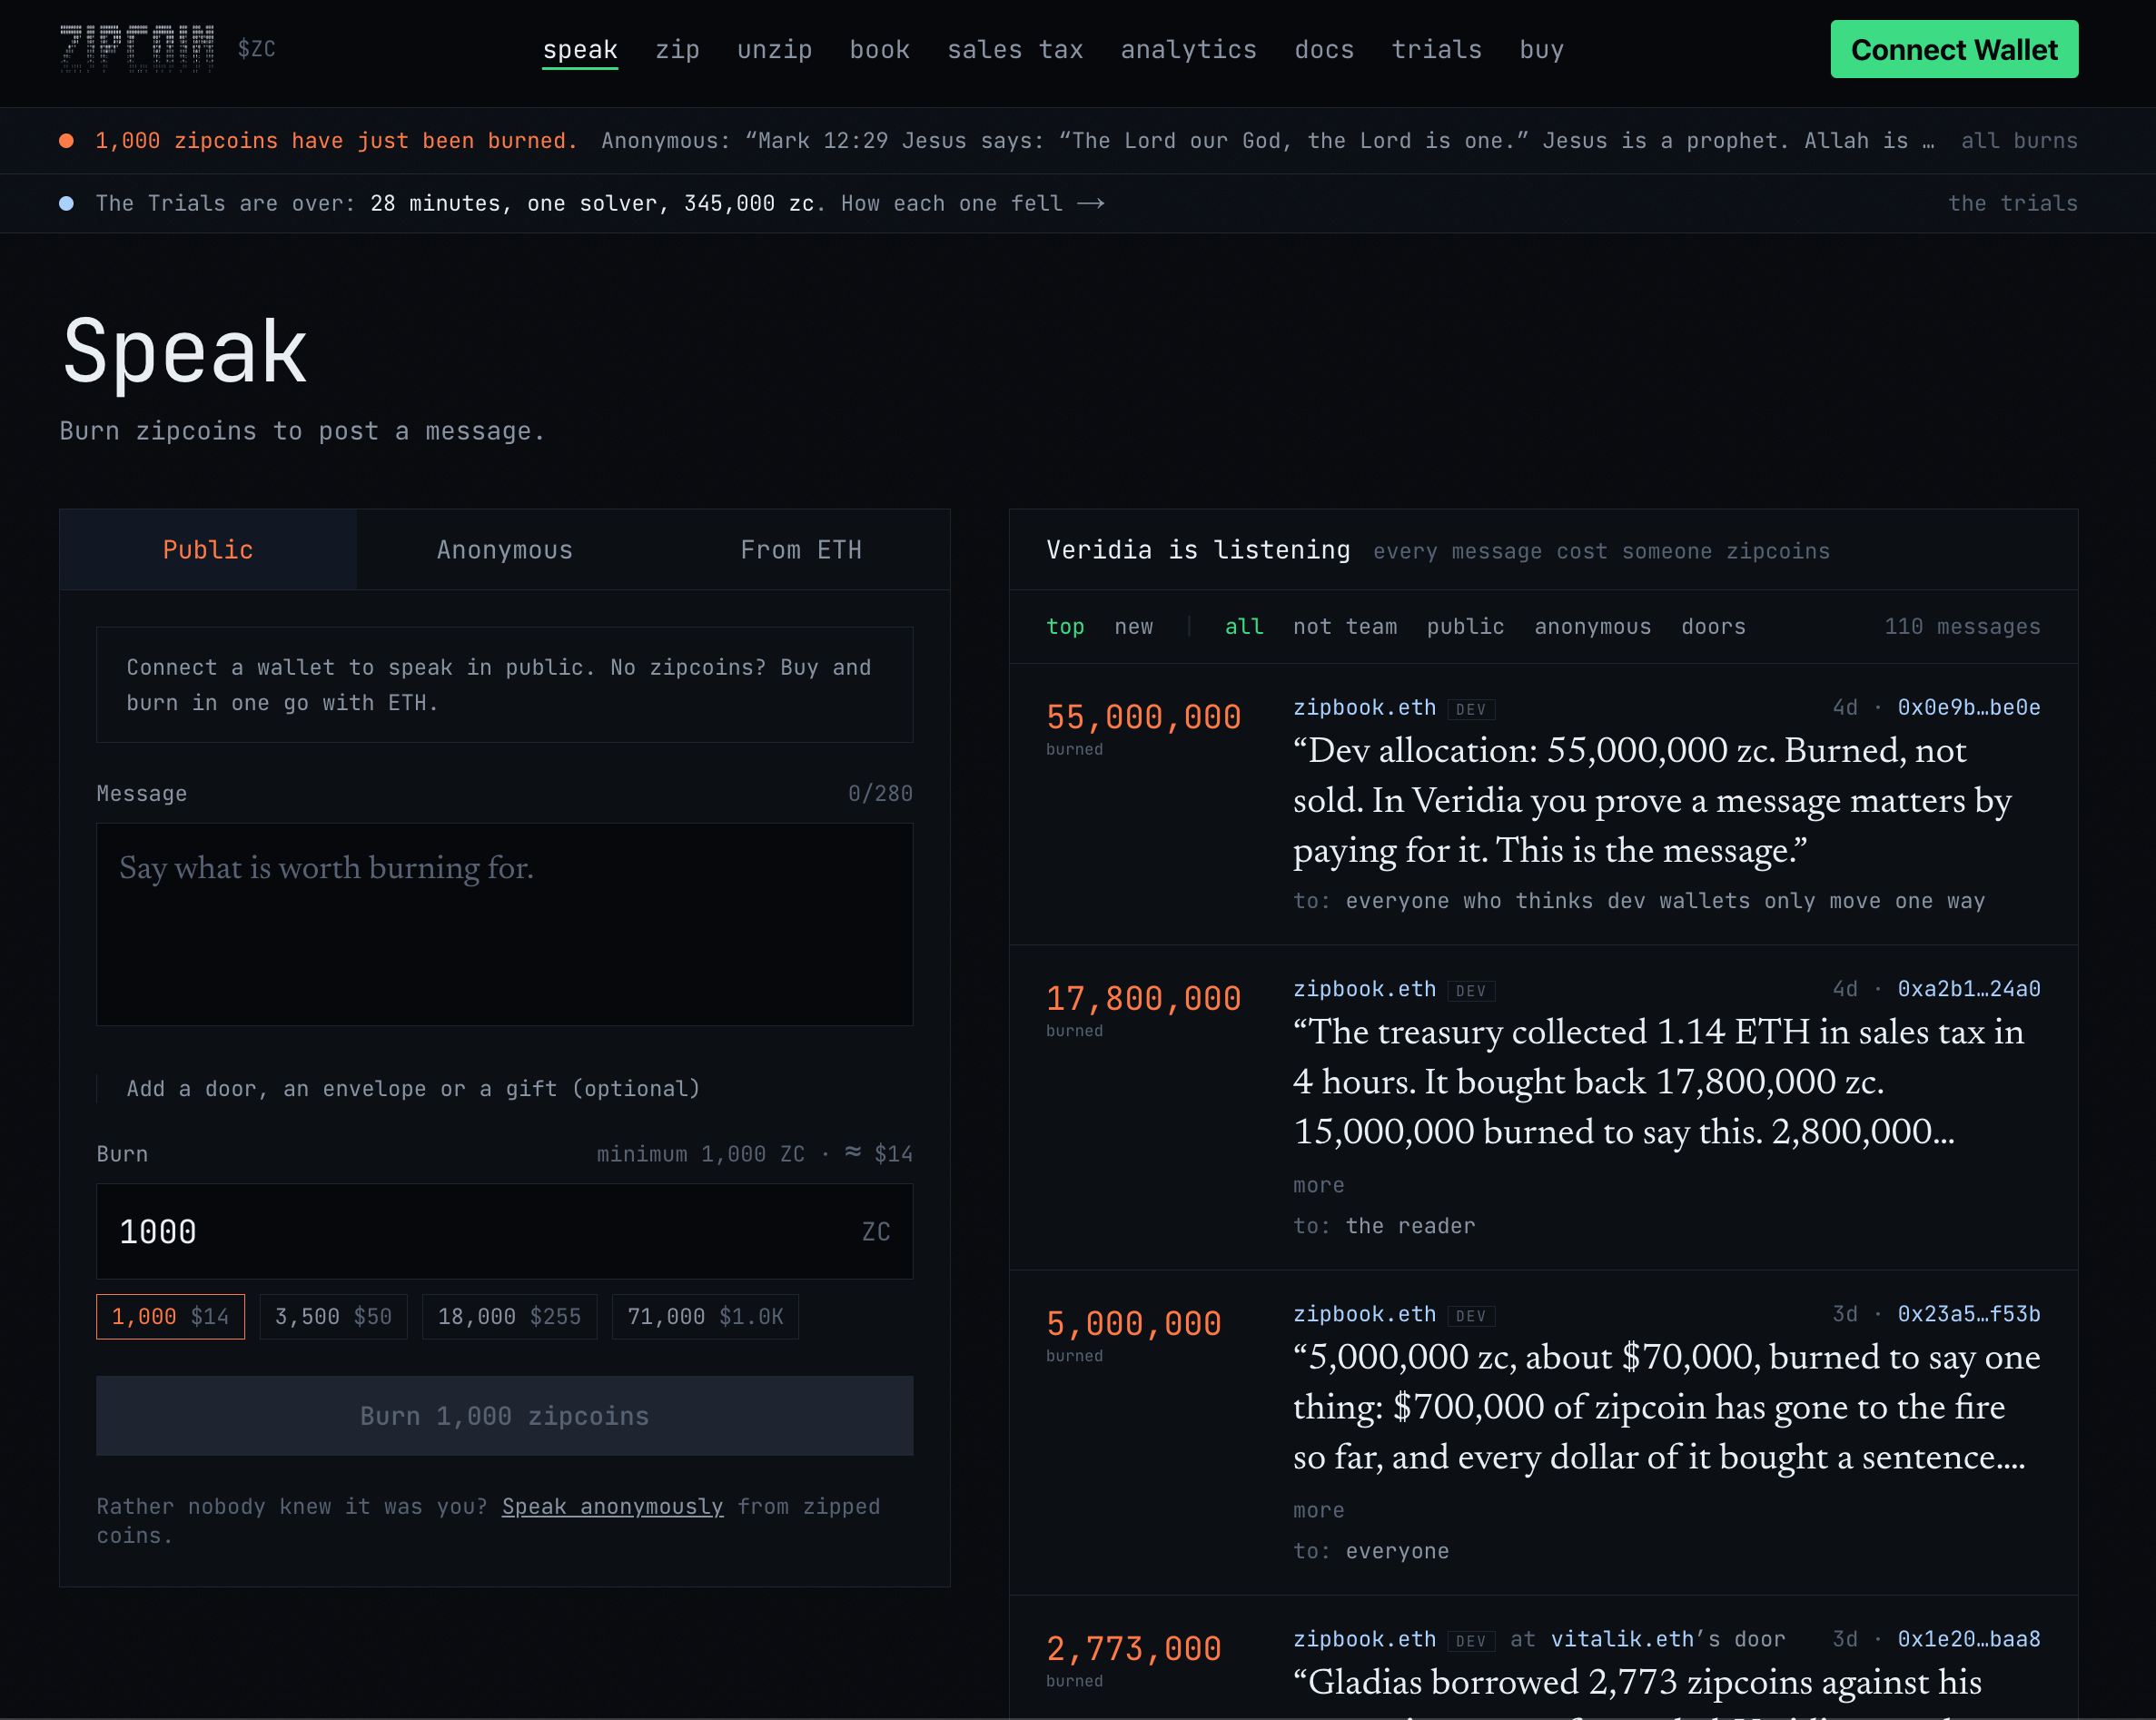
Task: Click the ZIPCOIN logo
Action: tap(137, 49)
